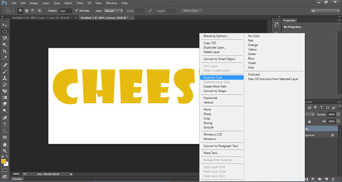
Task: Click the History panel icon in dock
Action: [276, 24]
